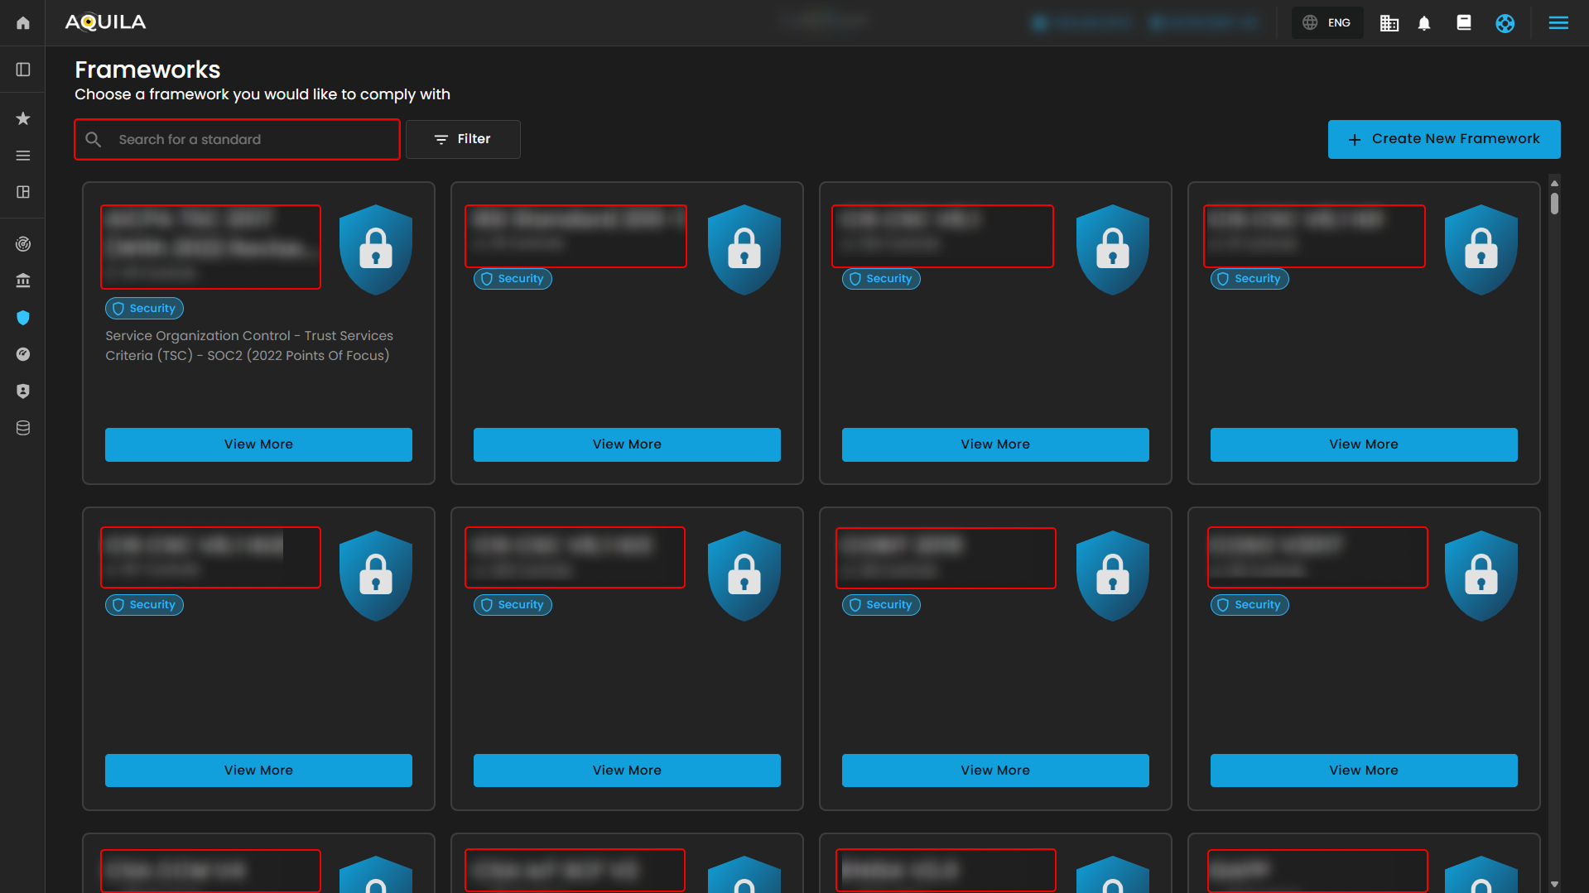Open the documentation book icon
The image size is (1589, 893).
point(1464,23)
